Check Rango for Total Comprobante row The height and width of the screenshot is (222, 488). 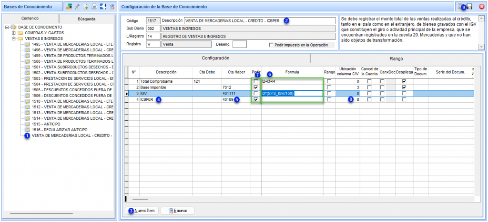(x=329, y=81)
